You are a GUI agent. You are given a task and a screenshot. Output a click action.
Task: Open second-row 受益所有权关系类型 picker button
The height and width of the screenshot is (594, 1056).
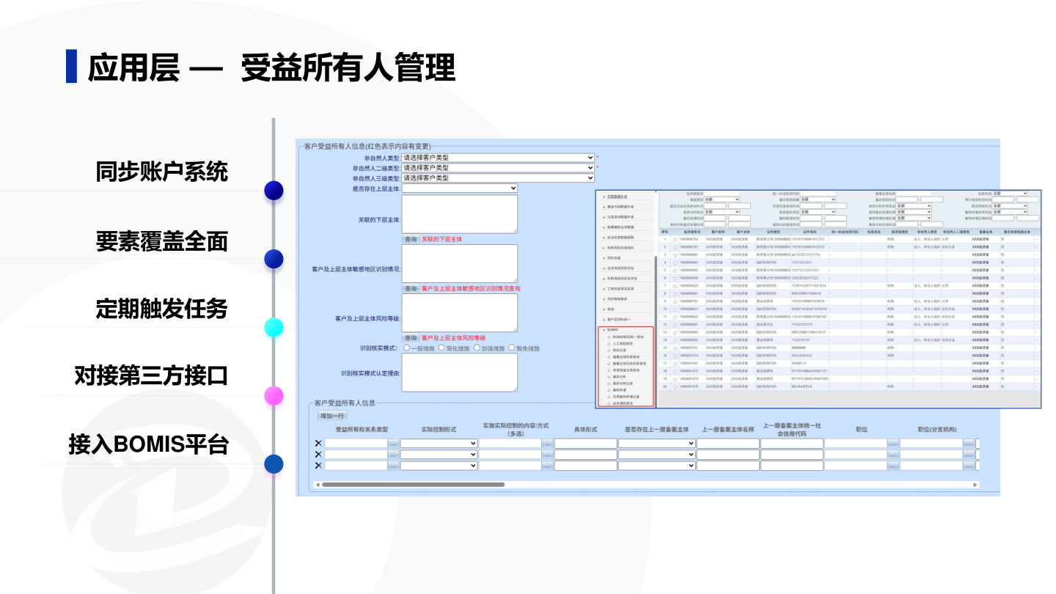(x=393, y=455)
